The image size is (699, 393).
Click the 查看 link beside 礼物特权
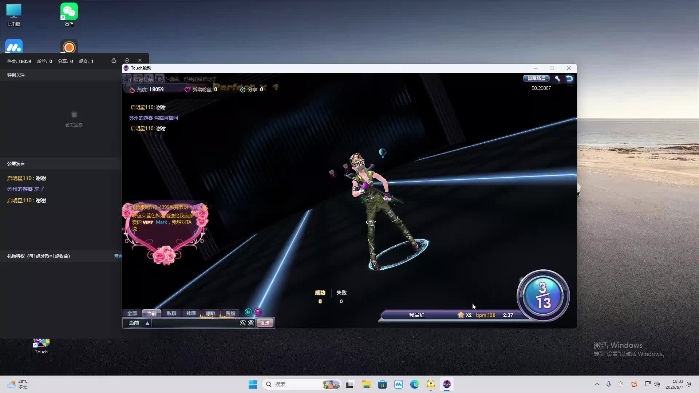pyautogui.click(x=118, y=256)
